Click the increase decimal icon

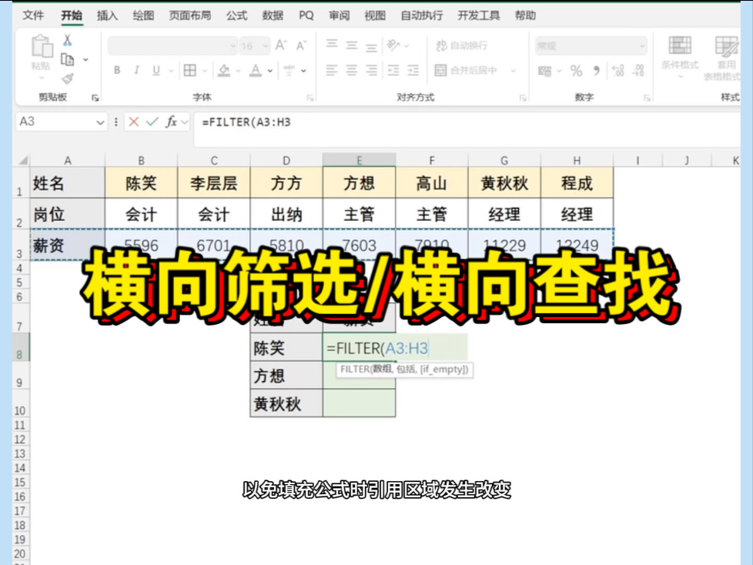(619, 71)
